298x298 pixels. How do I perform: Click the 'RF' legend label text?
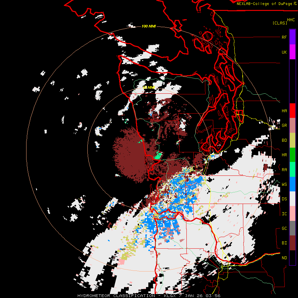point(284,37)
